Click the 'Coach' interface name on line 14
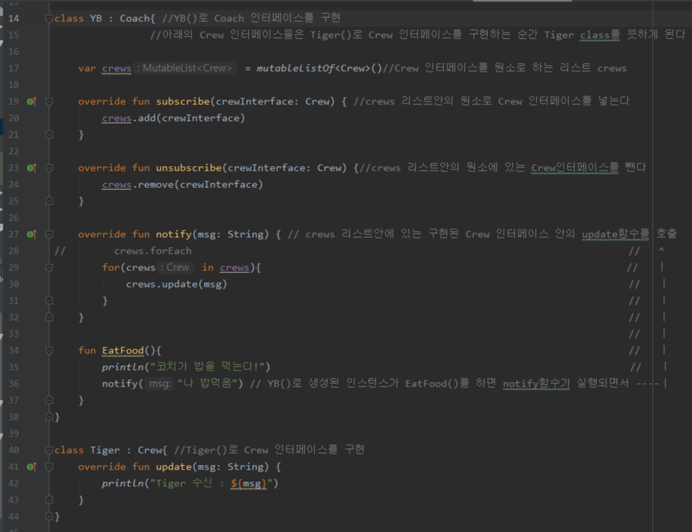The image size is (692, 532). (134, 19)
